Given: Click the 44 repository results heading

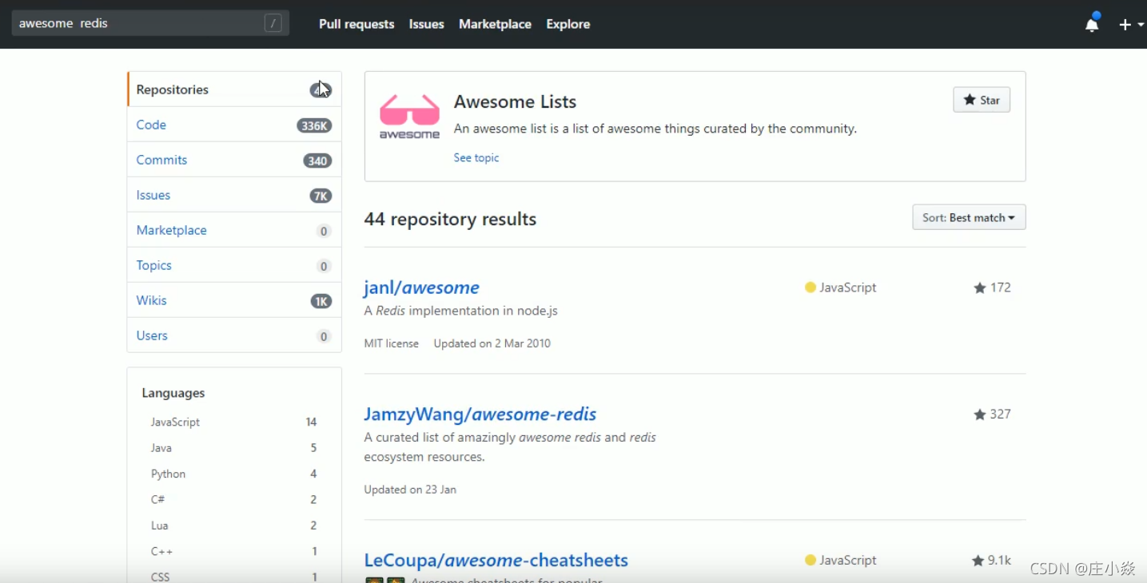Looking at the screenshot, I should 450,219.
